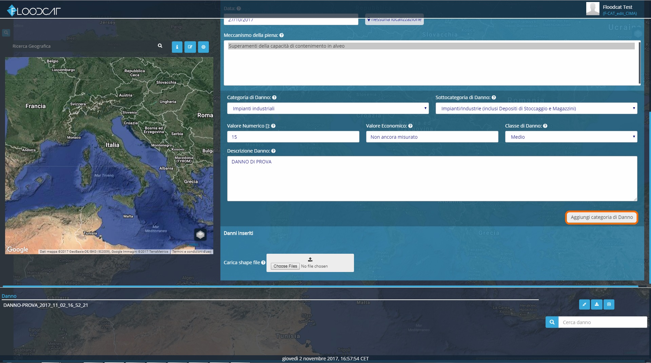The image size is (651, 363).
Task: Click the Choose Files button
Action: (285, 266)
